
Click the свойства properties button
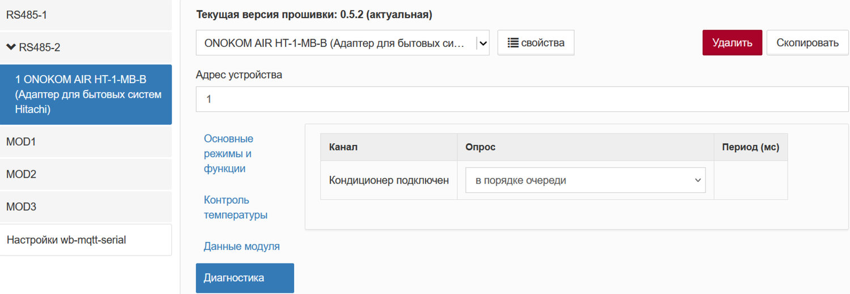[535, 43]
